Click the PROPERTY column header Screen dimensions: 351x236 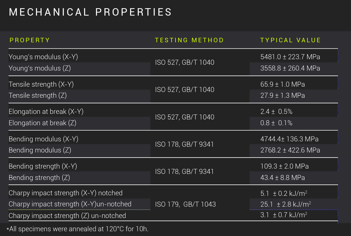pyautogui.click(x=30, y=40)
